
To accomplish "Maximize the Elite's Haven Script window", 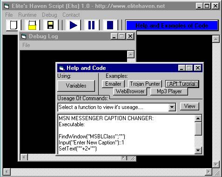I will pyautogui.click(x=207, y=6).
